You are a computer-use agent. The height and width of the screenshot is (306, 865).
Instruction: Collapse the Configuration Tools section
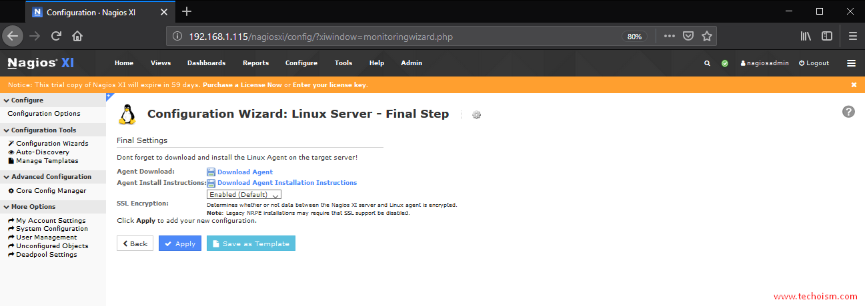click(x=40, y=130)
